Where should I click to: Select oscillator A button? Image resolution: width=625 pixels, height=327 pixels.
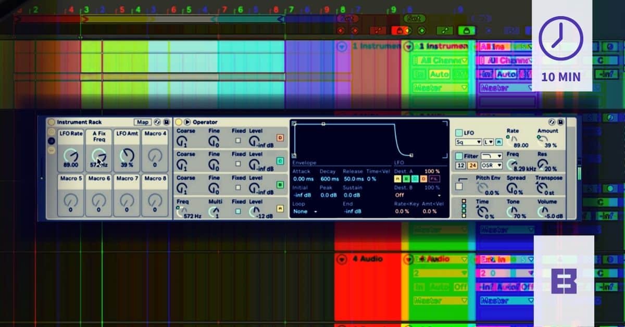280,208
